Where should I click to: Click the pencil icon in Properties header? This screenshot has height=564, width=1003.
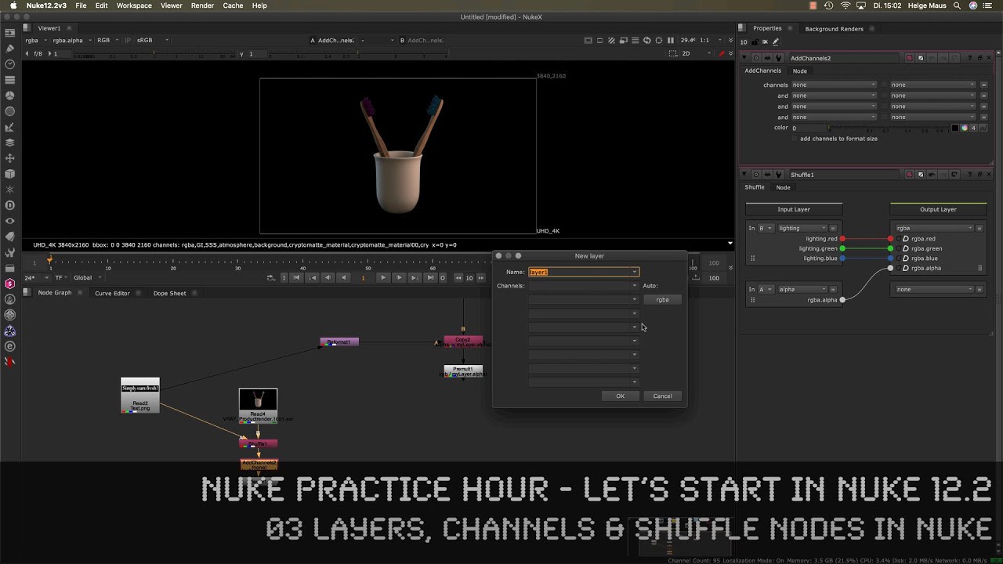(x=776, y=42)
